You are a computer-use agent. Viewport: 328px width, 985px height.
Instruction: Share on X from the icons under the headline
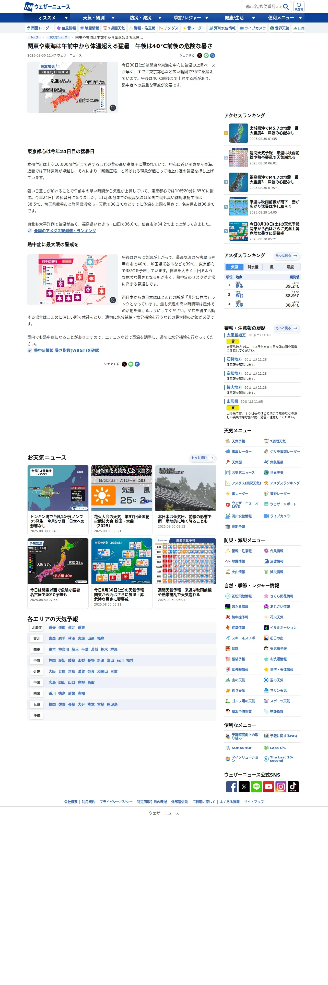tap(200, 55)
